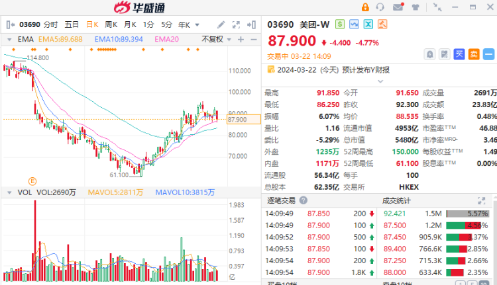Click the 52周最高 value 150.000
The width and height of the screenshot is (497, 285).
point(406,152)
